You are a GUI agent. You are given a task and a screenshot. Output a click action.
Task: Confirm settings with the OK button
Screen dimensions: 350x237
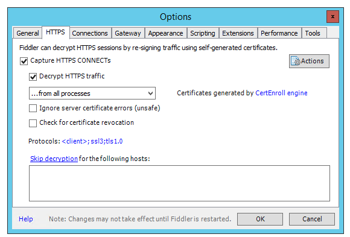click(260, 219)
